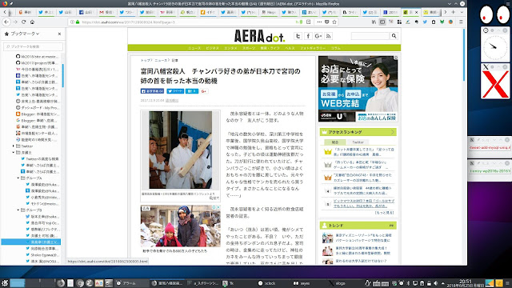Click the トップ breadcrumb link

coord(146,61)
